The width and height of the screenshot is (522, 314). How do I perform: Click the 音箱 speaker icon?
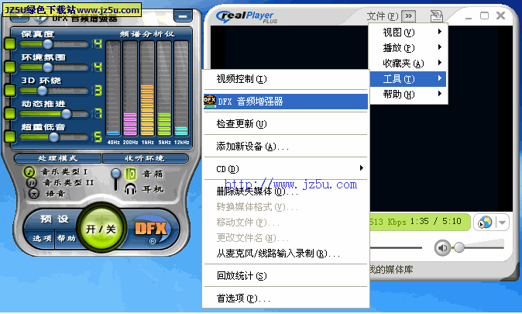tap(130, 174)
